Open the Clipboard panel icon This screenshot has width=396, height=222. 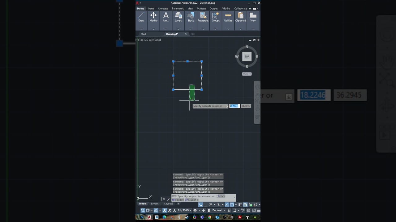[x=240, y=15]
